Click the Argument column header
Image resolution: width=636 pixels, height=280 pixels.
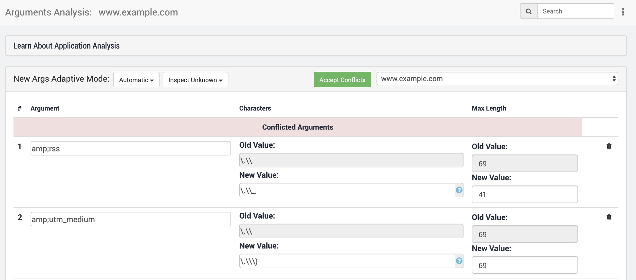click(45, 108)
